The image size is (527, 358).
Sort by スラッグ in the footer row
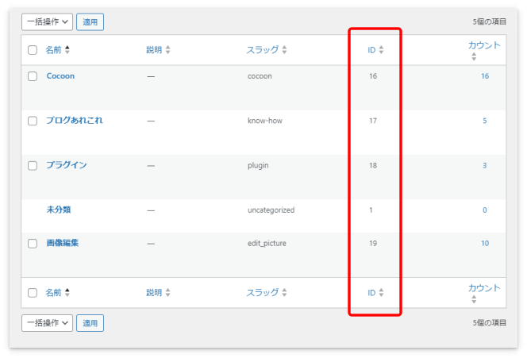263,293
